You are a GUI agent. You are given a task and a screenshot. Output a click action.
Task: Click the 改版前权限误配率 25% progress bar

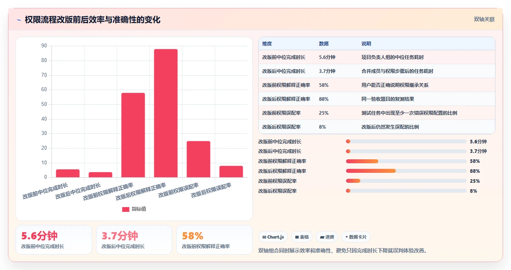(x=406, y=181)
